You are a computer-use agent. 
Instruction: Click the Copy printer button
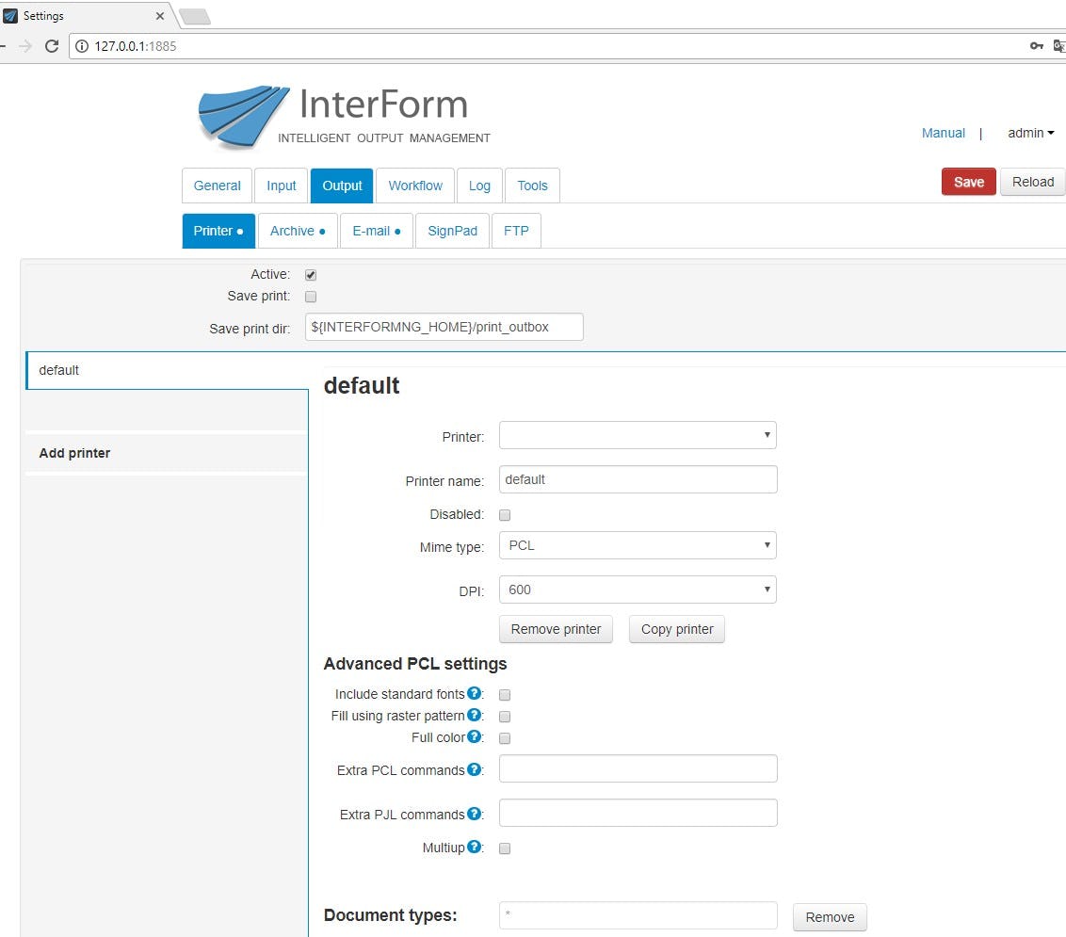point(676,629)
